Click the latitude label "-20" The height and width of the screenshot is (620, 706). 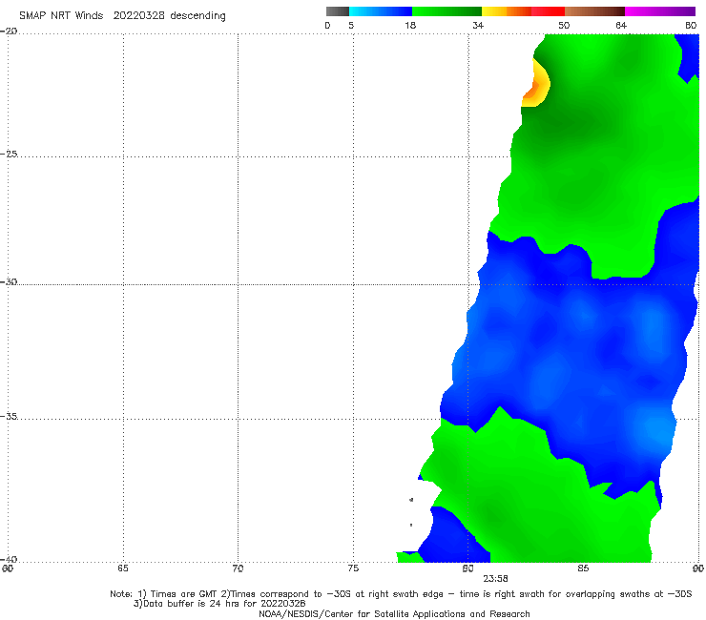(x=9, y=31)
